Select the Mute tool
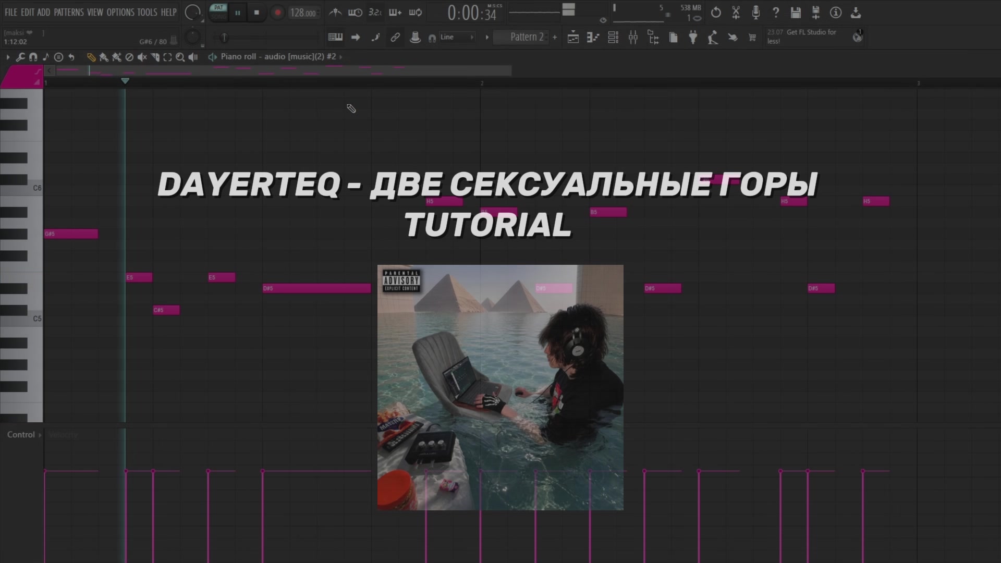This screenshot has width=1001, height=563. [142, 57]
